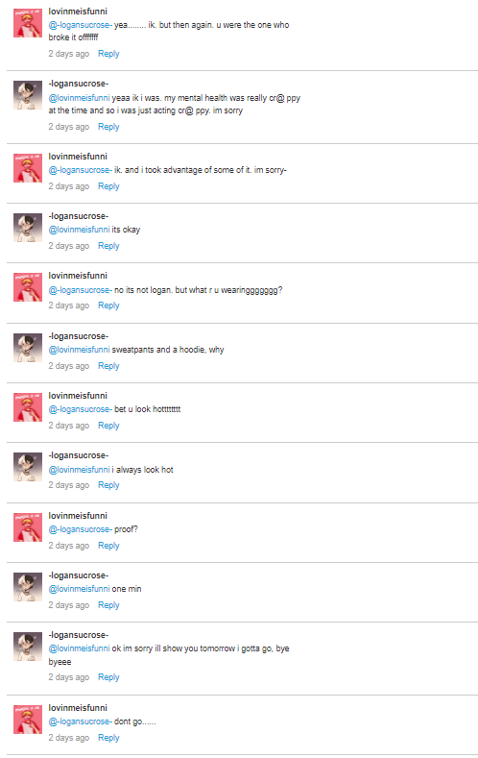Reply to the 'what r u wearing' comment
Screen dimensions: 478x758
coord(108,306)
